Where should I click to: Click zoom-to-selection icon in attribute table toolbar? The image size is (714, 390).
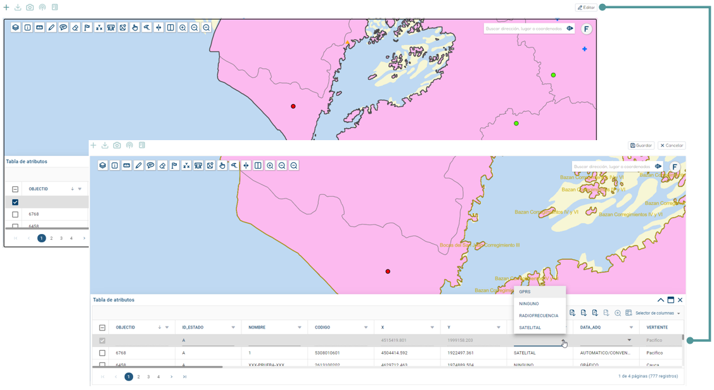click(x=618, y=313)
